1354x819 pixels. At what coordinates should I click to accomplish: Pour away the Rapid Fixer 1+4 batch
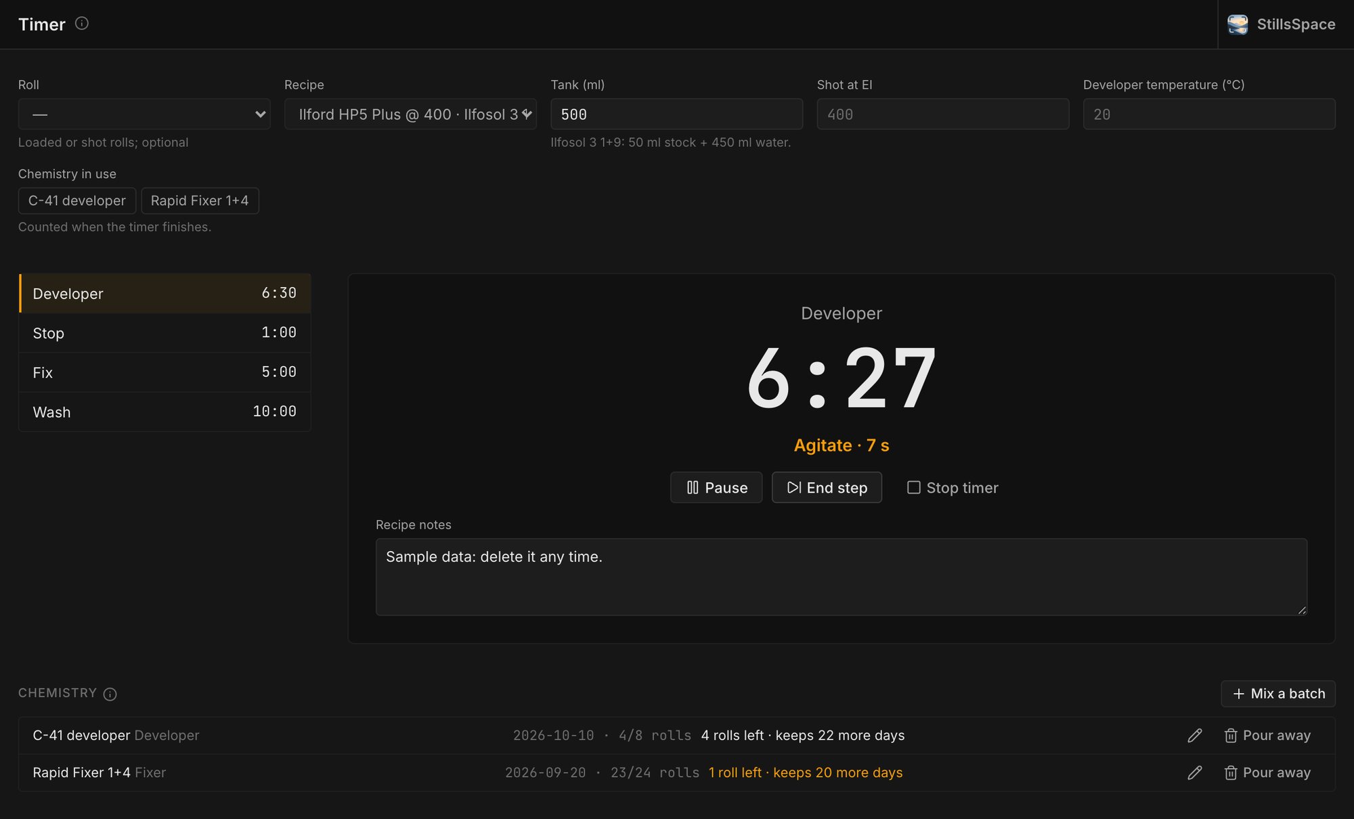[x=1267, y=773]
